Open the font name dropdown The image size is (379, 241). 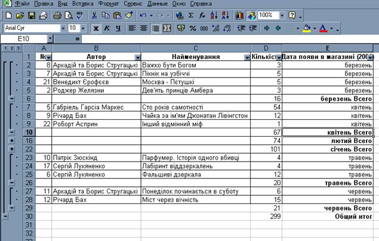63,28
